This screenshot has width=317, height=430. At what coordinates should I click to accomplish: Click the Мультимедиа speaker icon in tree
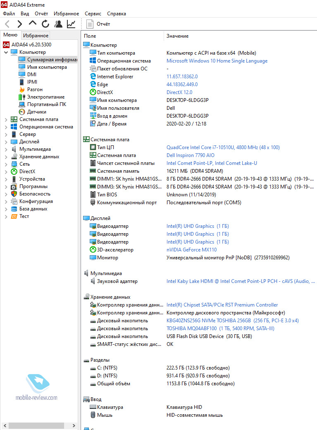(14, 149)
